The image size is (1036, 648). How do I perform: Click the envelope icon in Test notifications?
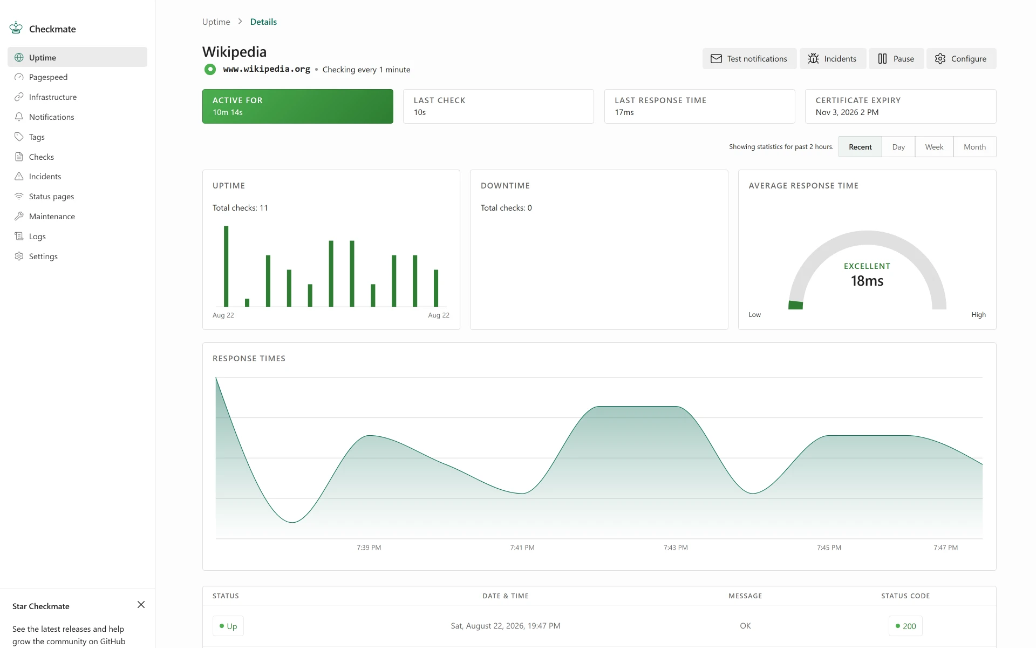[x=716, y=58]
